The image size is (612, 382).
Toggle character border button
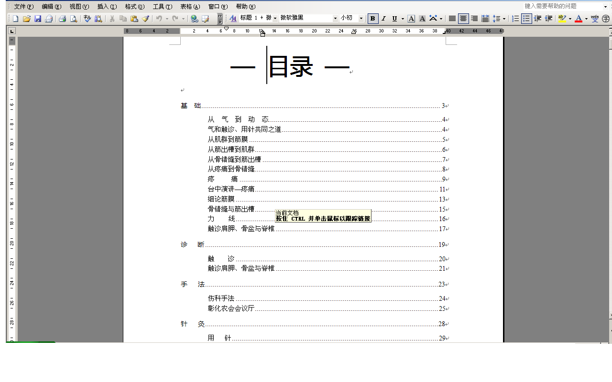pos(411,19)
